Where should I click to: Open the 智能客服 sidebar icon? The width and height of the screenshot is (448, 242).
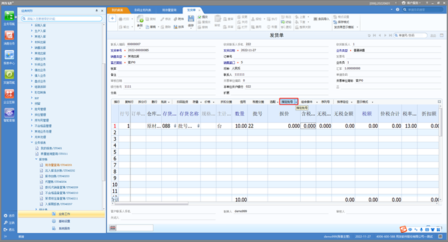coord(9,113)
